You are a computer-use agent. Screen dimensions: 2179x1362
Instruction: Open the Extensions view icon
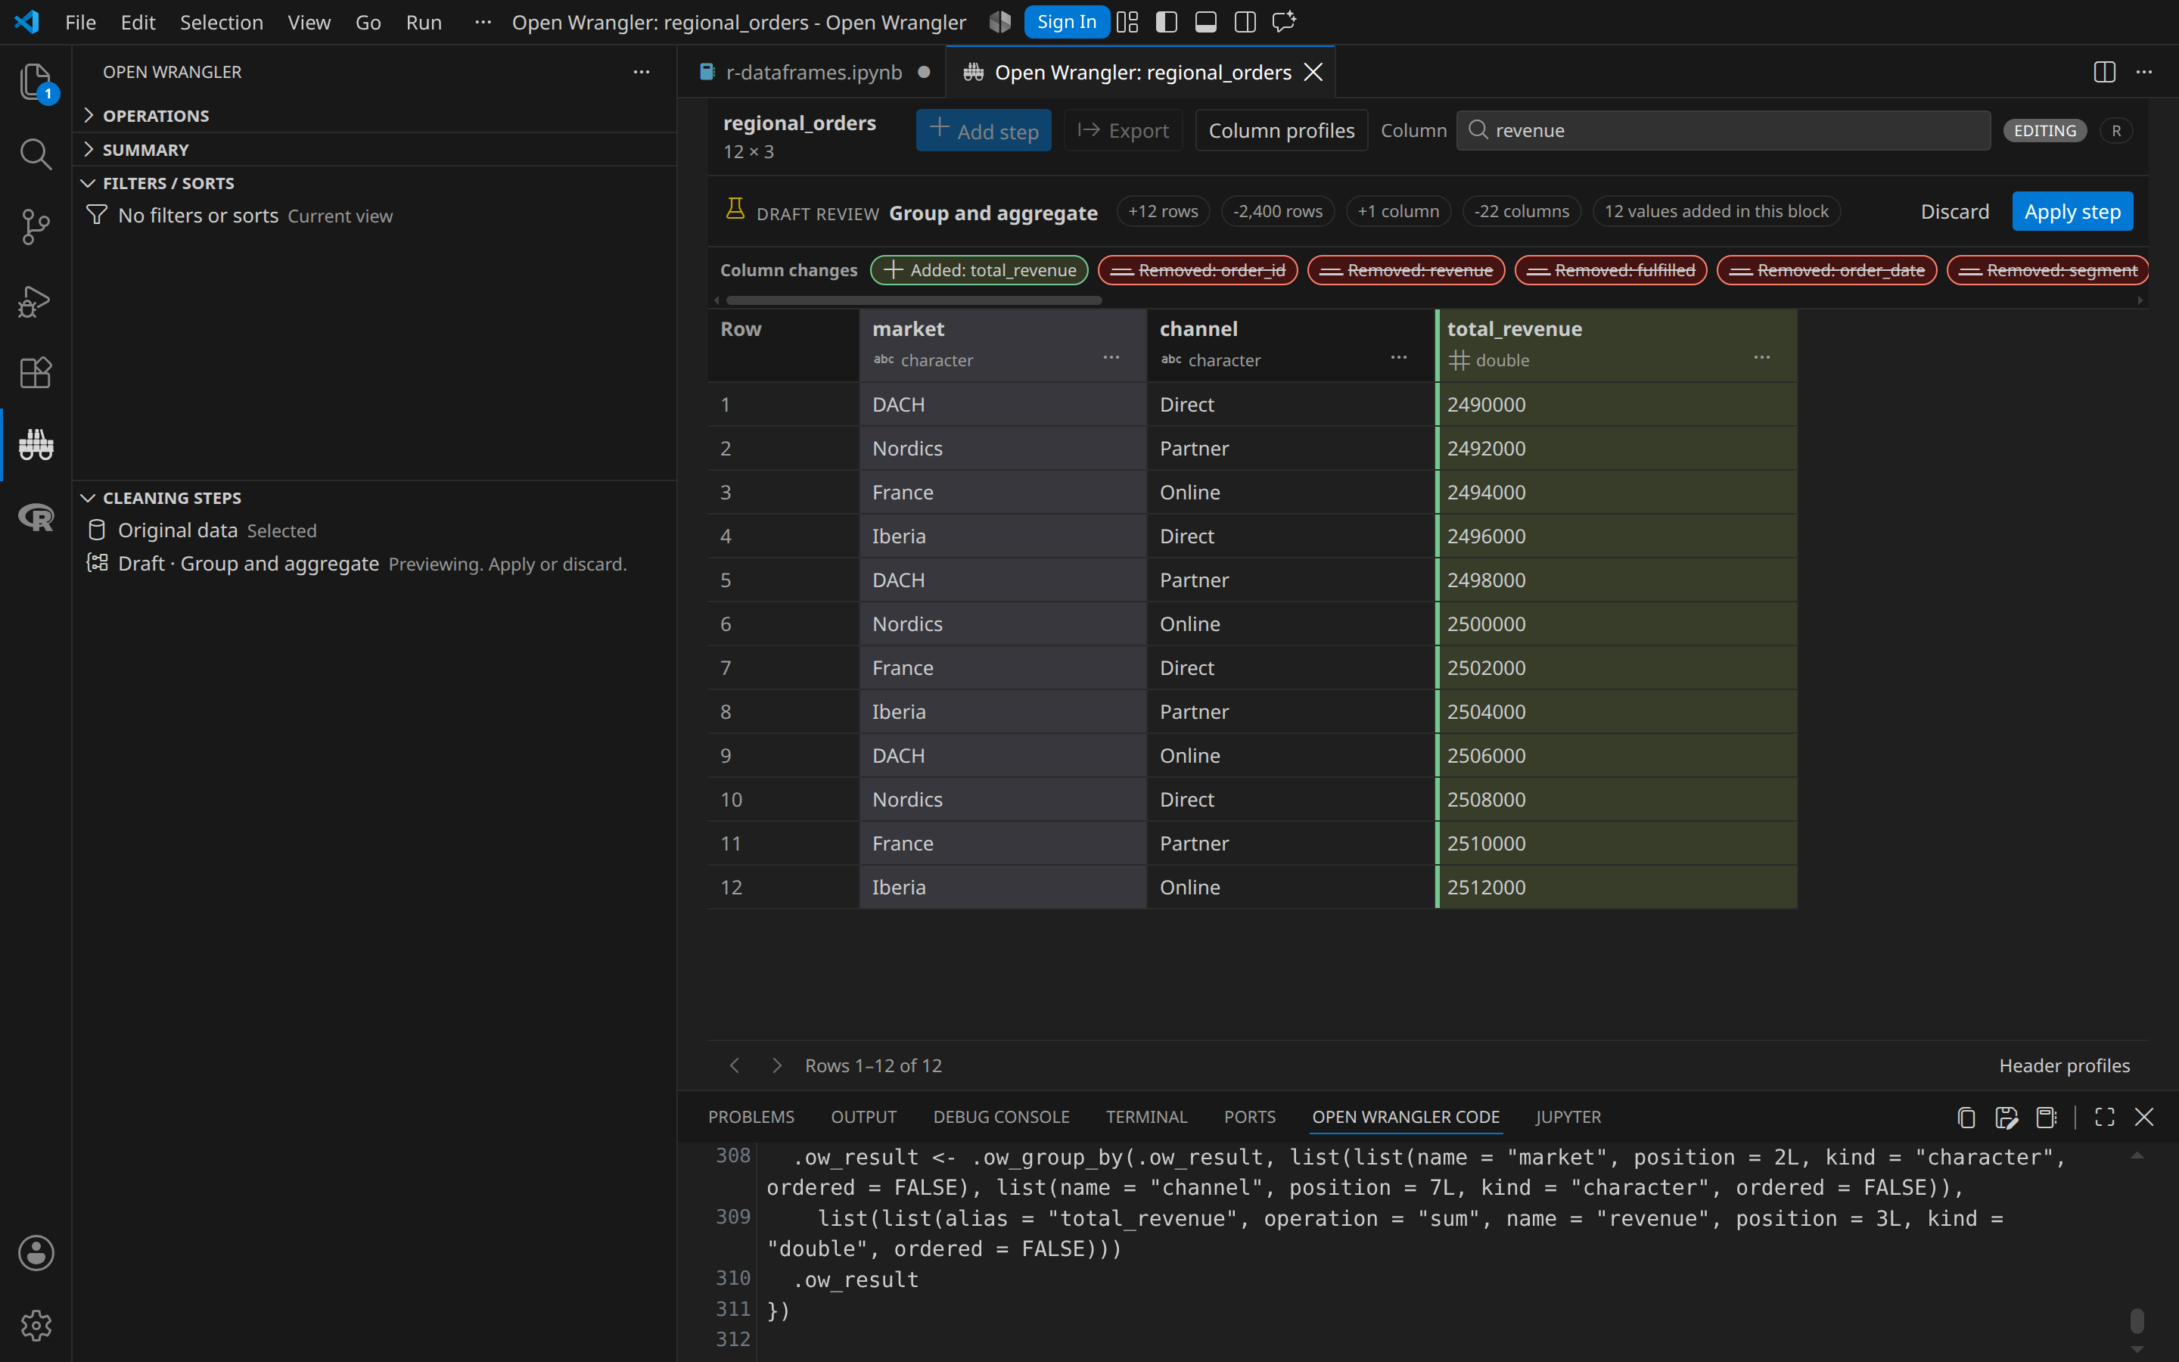(x=35, y=372)
